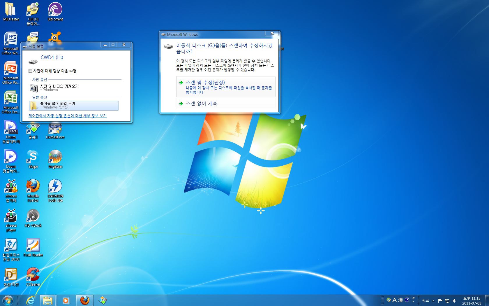Open afreeca player desktop shortcut
The width and height of the screenshot is (489, 306).
pyautogui.click(x=11, y=220)
